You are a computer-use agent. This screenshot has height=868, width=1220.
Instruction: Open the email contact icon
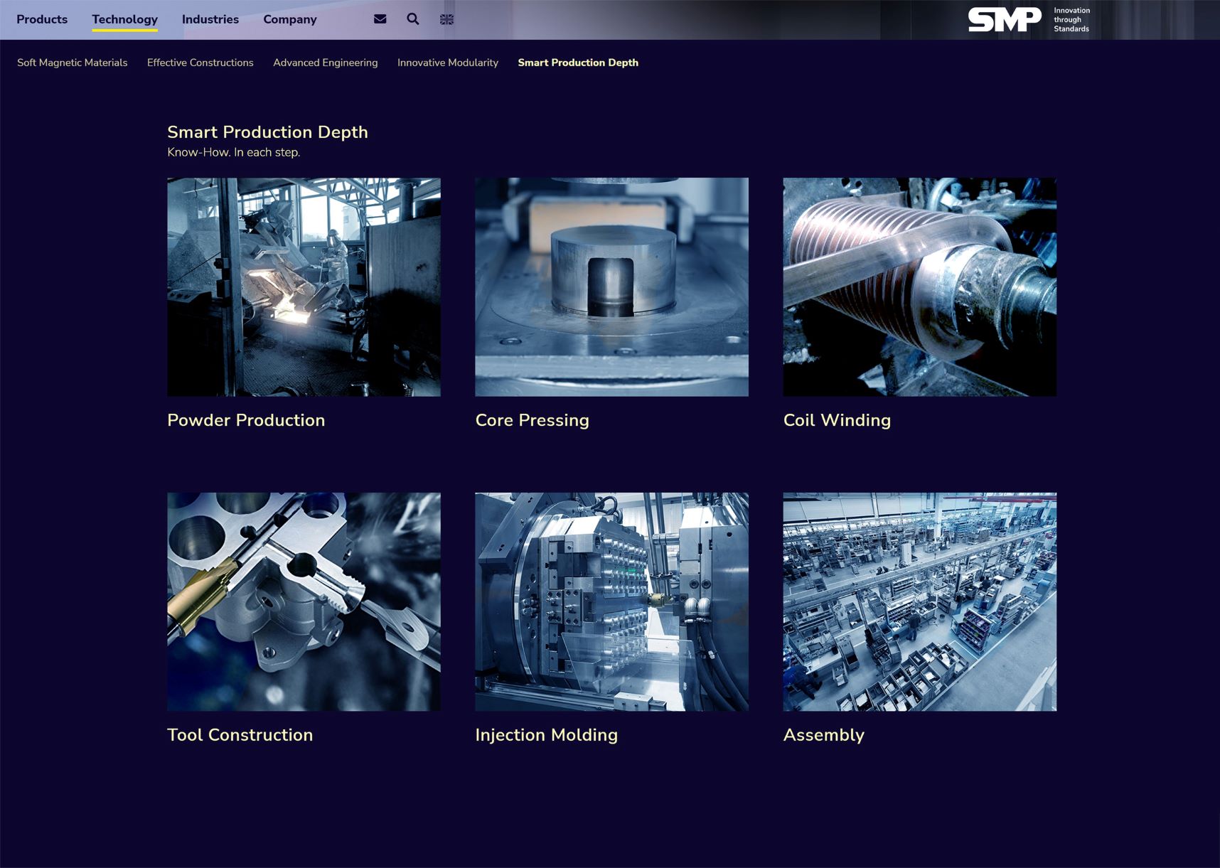[380, 19]
